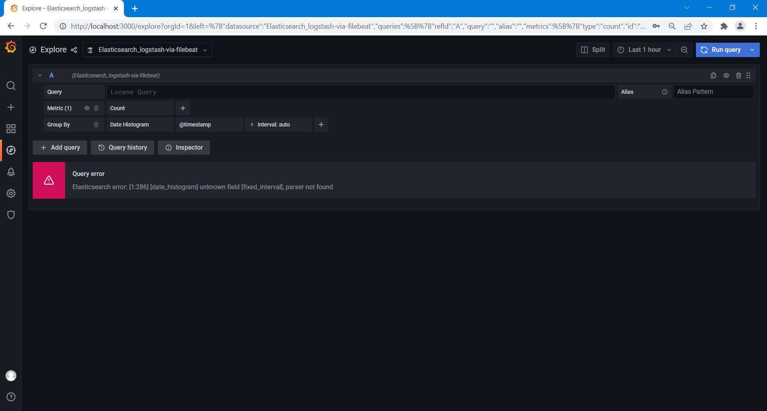767x411 pixels.
Task: Click the browser address bar URL
Action: (358, 26)
